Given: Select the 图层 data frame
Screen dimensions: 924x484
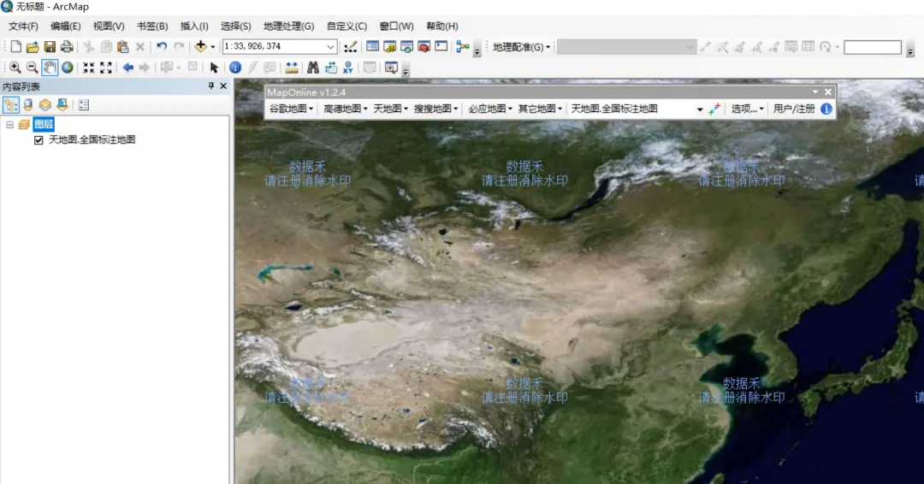Looking at the screenshot, I should point(44,124).
